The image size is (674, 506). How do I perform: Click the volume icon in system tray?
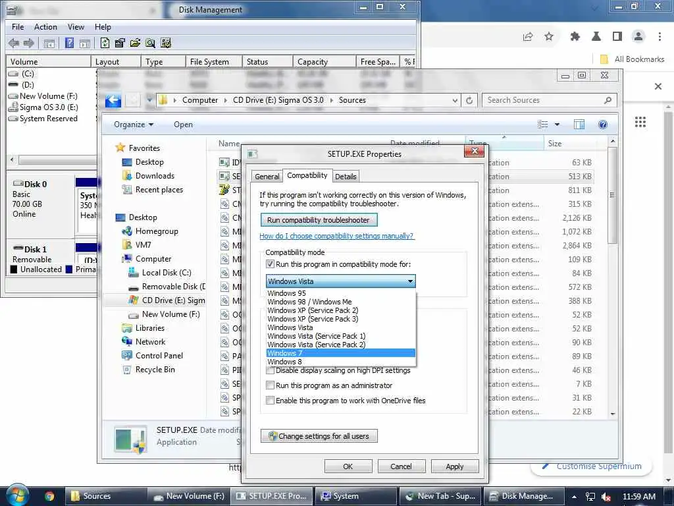[606, 497]
